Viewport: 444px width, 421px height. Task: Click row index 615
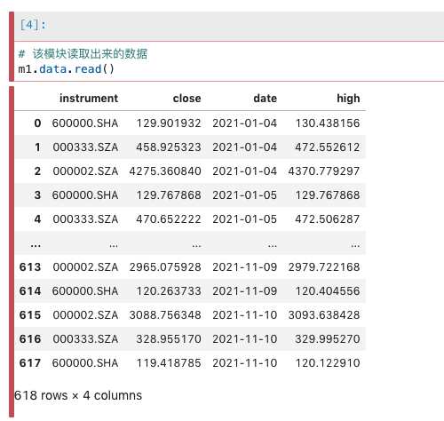(30, 315)
